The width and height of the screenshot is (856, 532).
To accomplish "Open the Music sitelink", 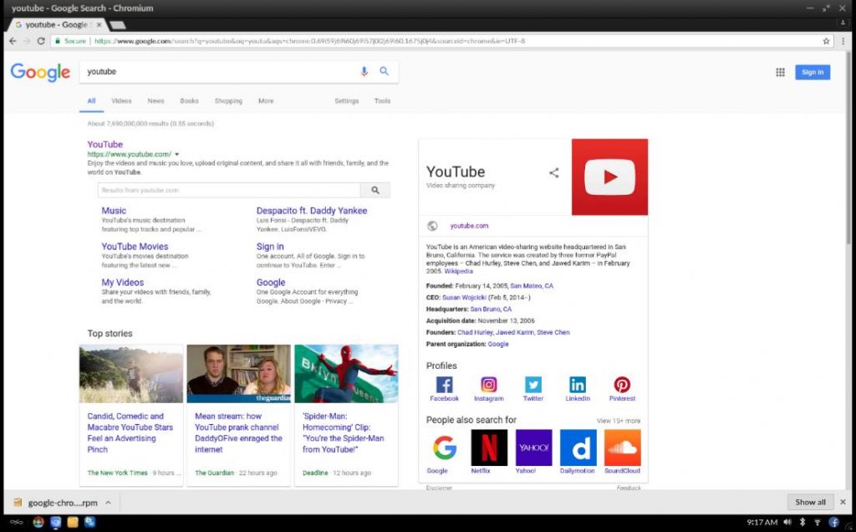I will [x=114, y=211].
